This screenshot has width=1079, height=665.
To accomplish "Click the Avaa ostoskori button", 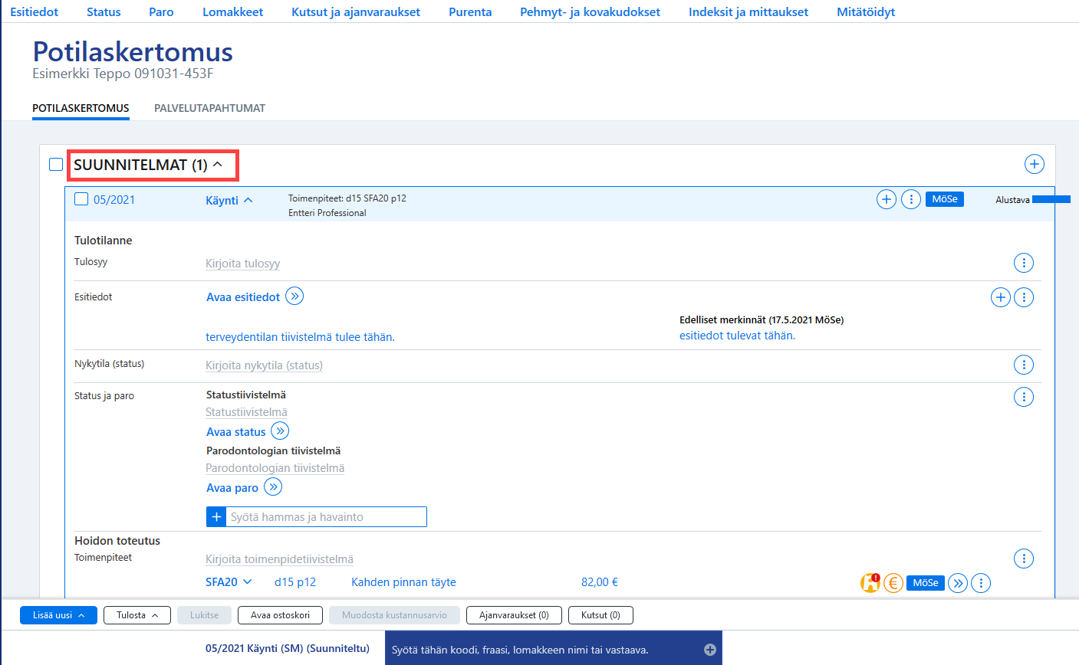I will [281, 615].
